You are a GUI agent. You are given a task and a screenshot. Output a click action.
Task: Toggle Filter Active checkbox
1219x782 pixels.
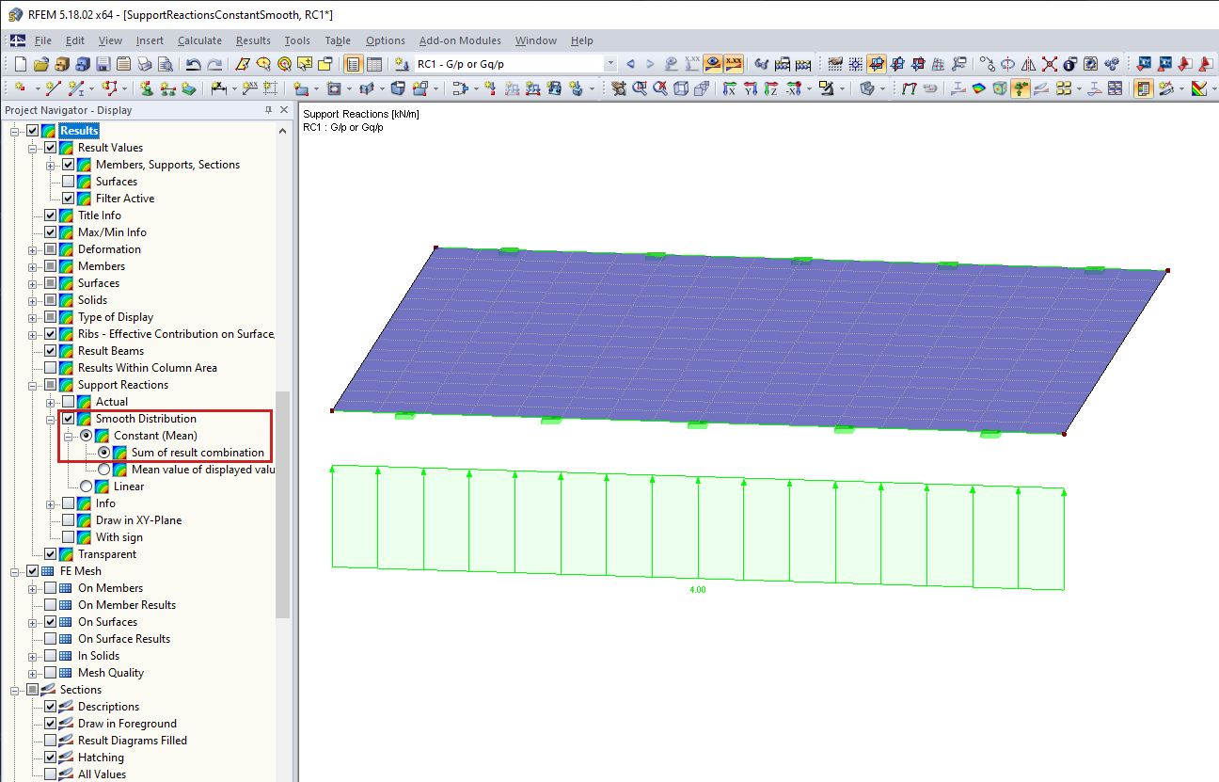pos(68,199)
